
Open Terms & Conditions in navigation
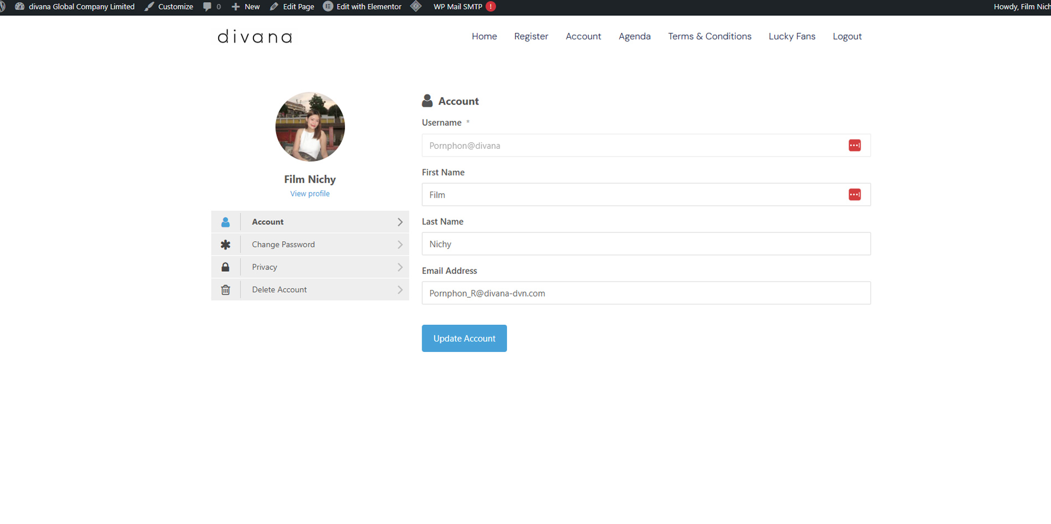(x=709, y=37)
